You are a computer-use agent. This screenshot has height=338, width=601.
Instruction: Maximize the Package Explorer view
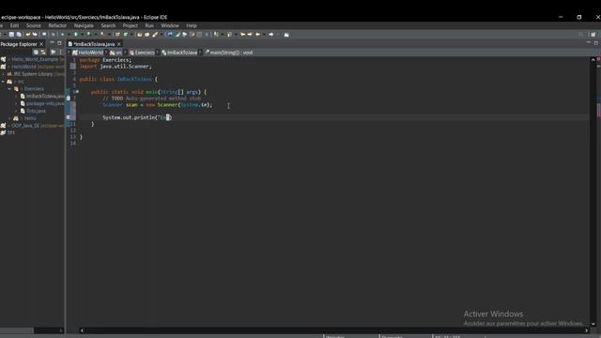point(59,43)
